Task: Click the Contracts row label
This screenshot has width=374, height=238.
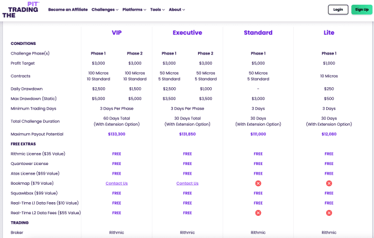Action: [20, 76]
